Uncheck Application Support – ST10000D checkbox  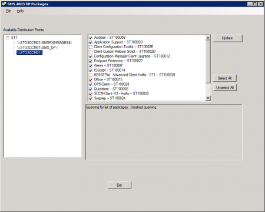(x=91, y=42)
